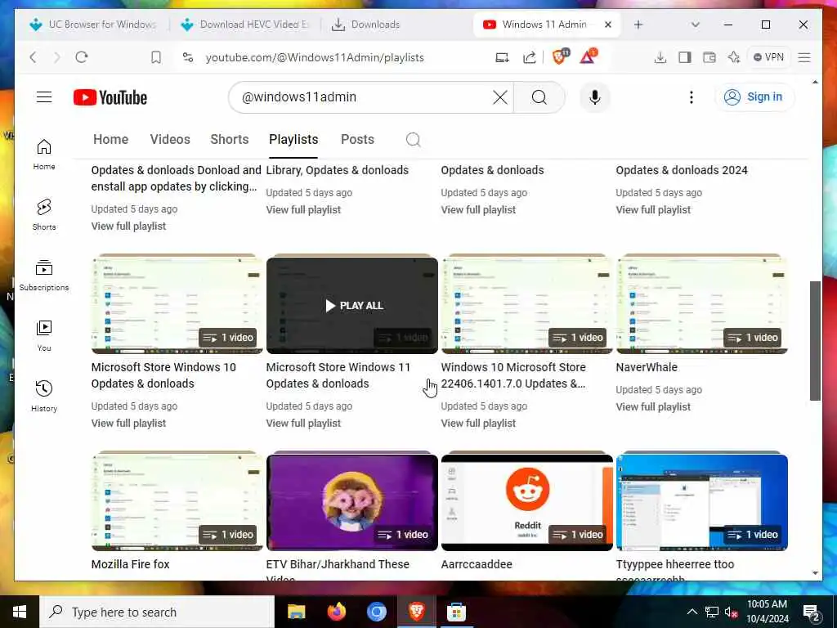This screenshot has height=628, width=837.
Task: Show hidden system tray icons chevron
Action: (692, 612)
